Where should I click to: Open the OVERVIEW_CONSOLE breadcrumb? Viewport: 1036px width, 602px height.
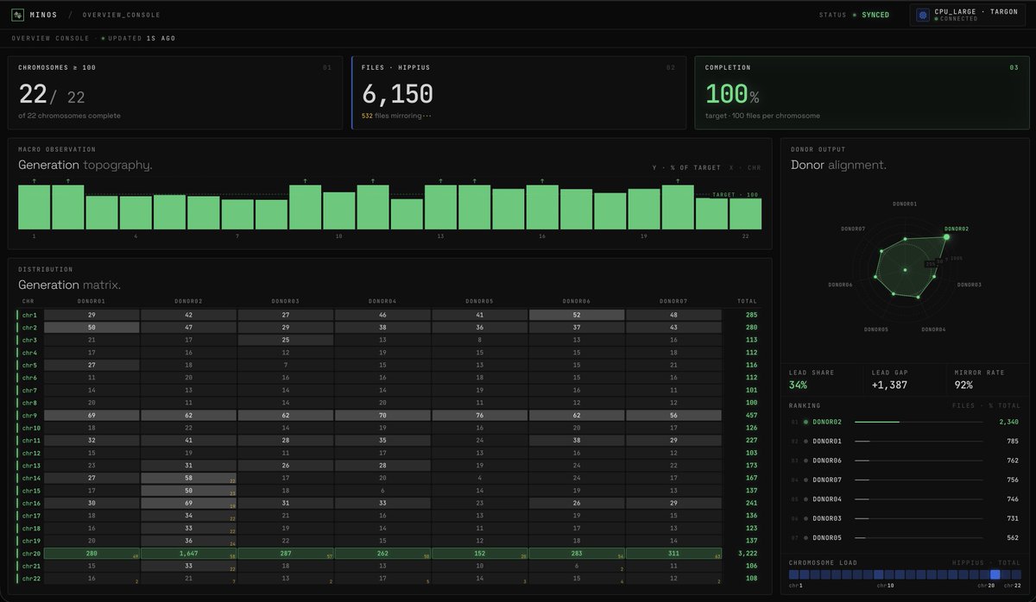point(122,15)
